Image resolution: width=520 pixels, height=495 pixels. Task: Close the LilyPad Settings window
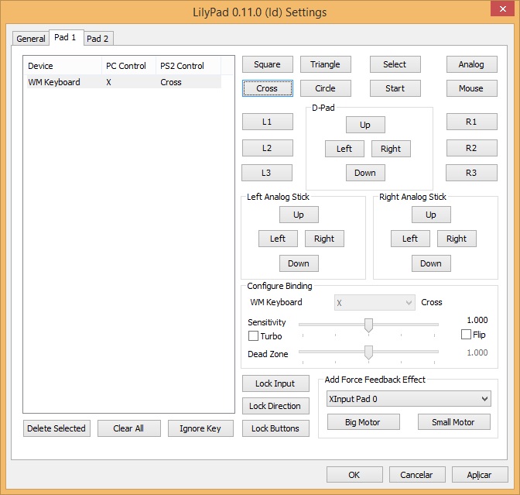(x=503, y=9)
